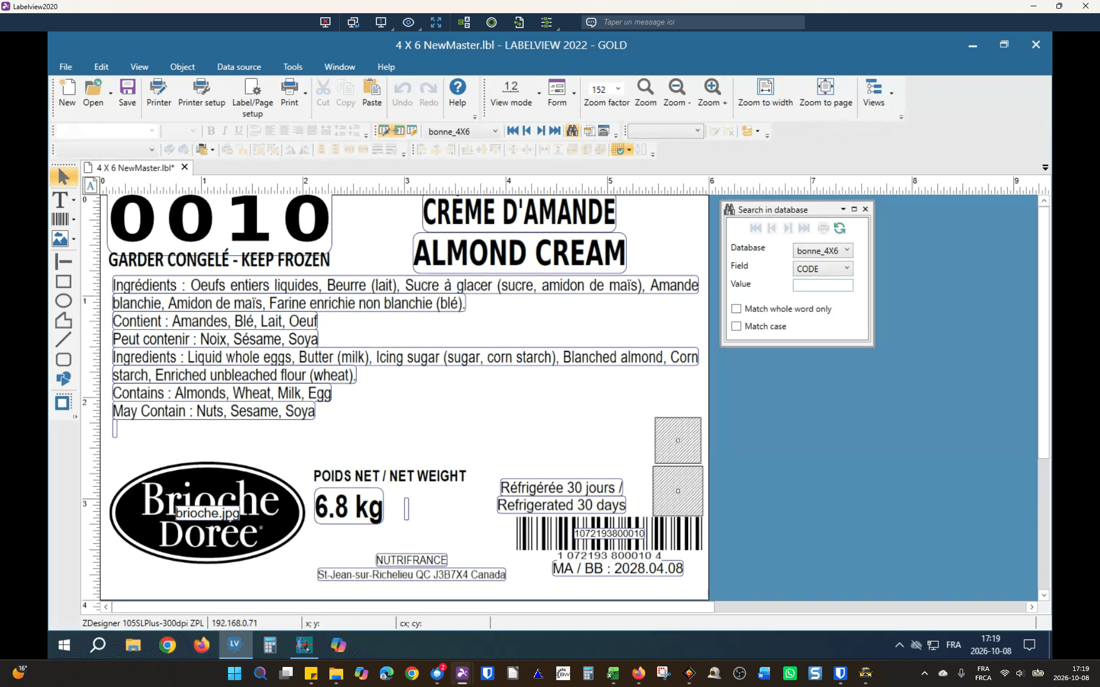Screen dimensions: 1100x687
Task: Open the Object menu
Action: point(182,67)
